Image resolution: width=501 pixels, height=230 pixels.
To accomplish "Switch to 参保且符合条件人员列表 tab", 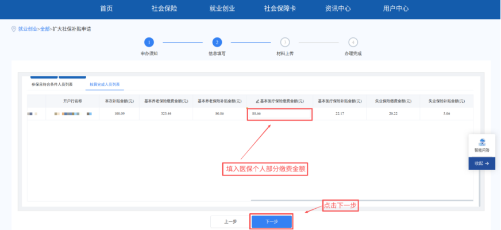I will (52, 85).
